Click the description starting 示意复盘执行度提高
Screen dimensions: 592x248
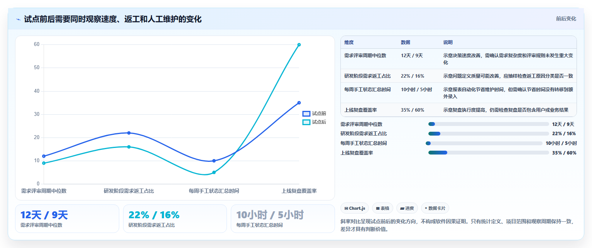pos(506,110)
